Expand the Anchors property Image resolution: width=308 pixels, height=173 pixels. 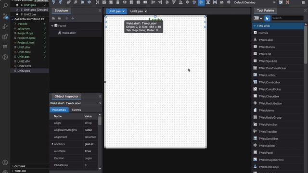tap(52, 144)
